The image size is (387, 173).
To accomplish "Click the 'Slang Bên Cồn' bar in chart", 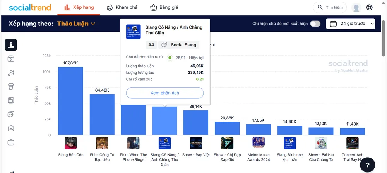I will pos(70,101).
